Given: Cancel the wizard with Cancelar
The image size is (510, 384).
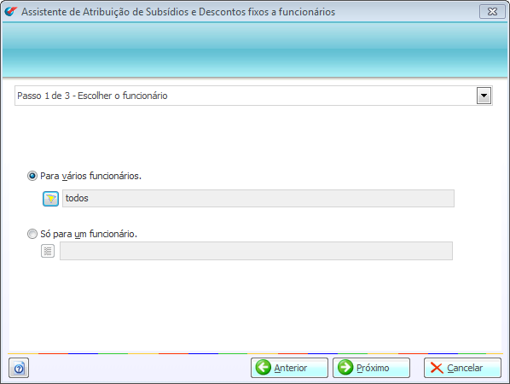Looking at the screenshot, I should 462,368.
